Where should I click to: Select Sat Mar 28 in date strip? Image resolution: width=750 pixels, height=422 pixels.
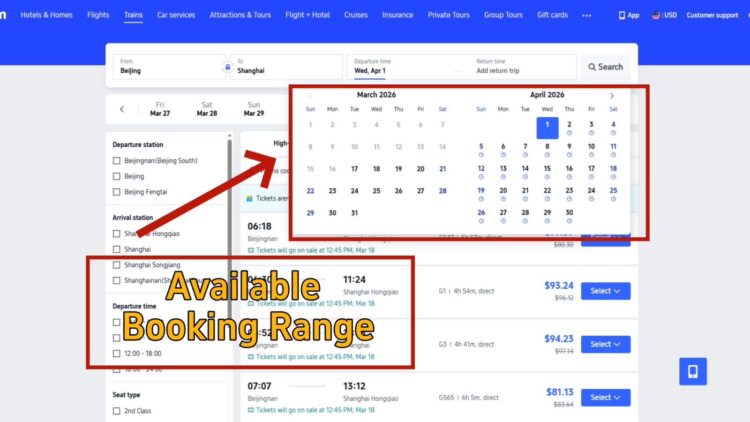click(x=207, y=109)
